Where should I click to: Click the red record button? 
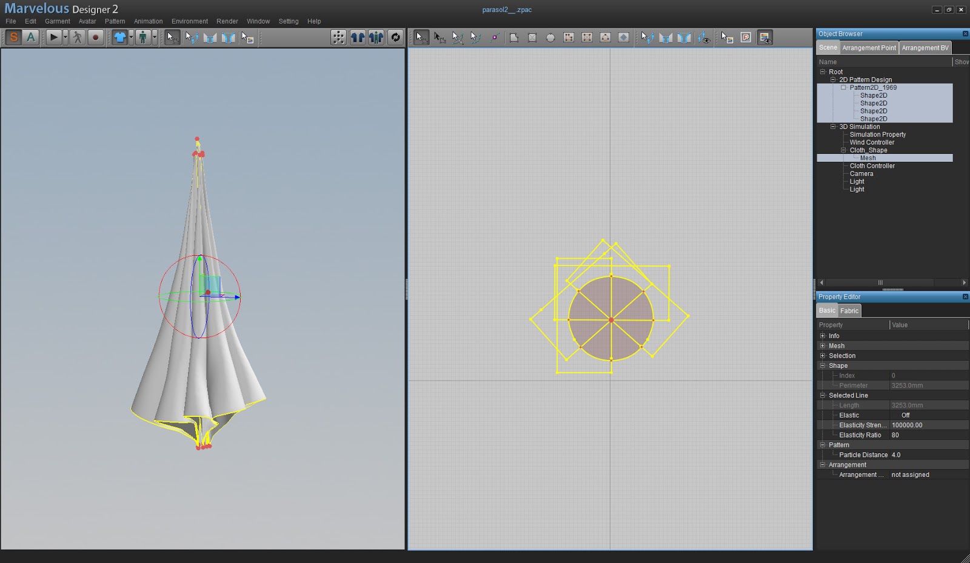[95, 38]
